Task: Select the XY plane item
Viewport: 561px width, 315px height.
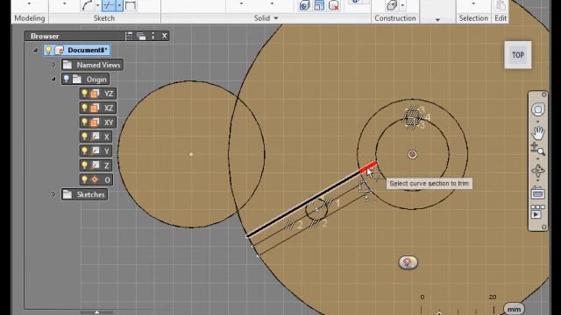Action: [x=97, y=122]
